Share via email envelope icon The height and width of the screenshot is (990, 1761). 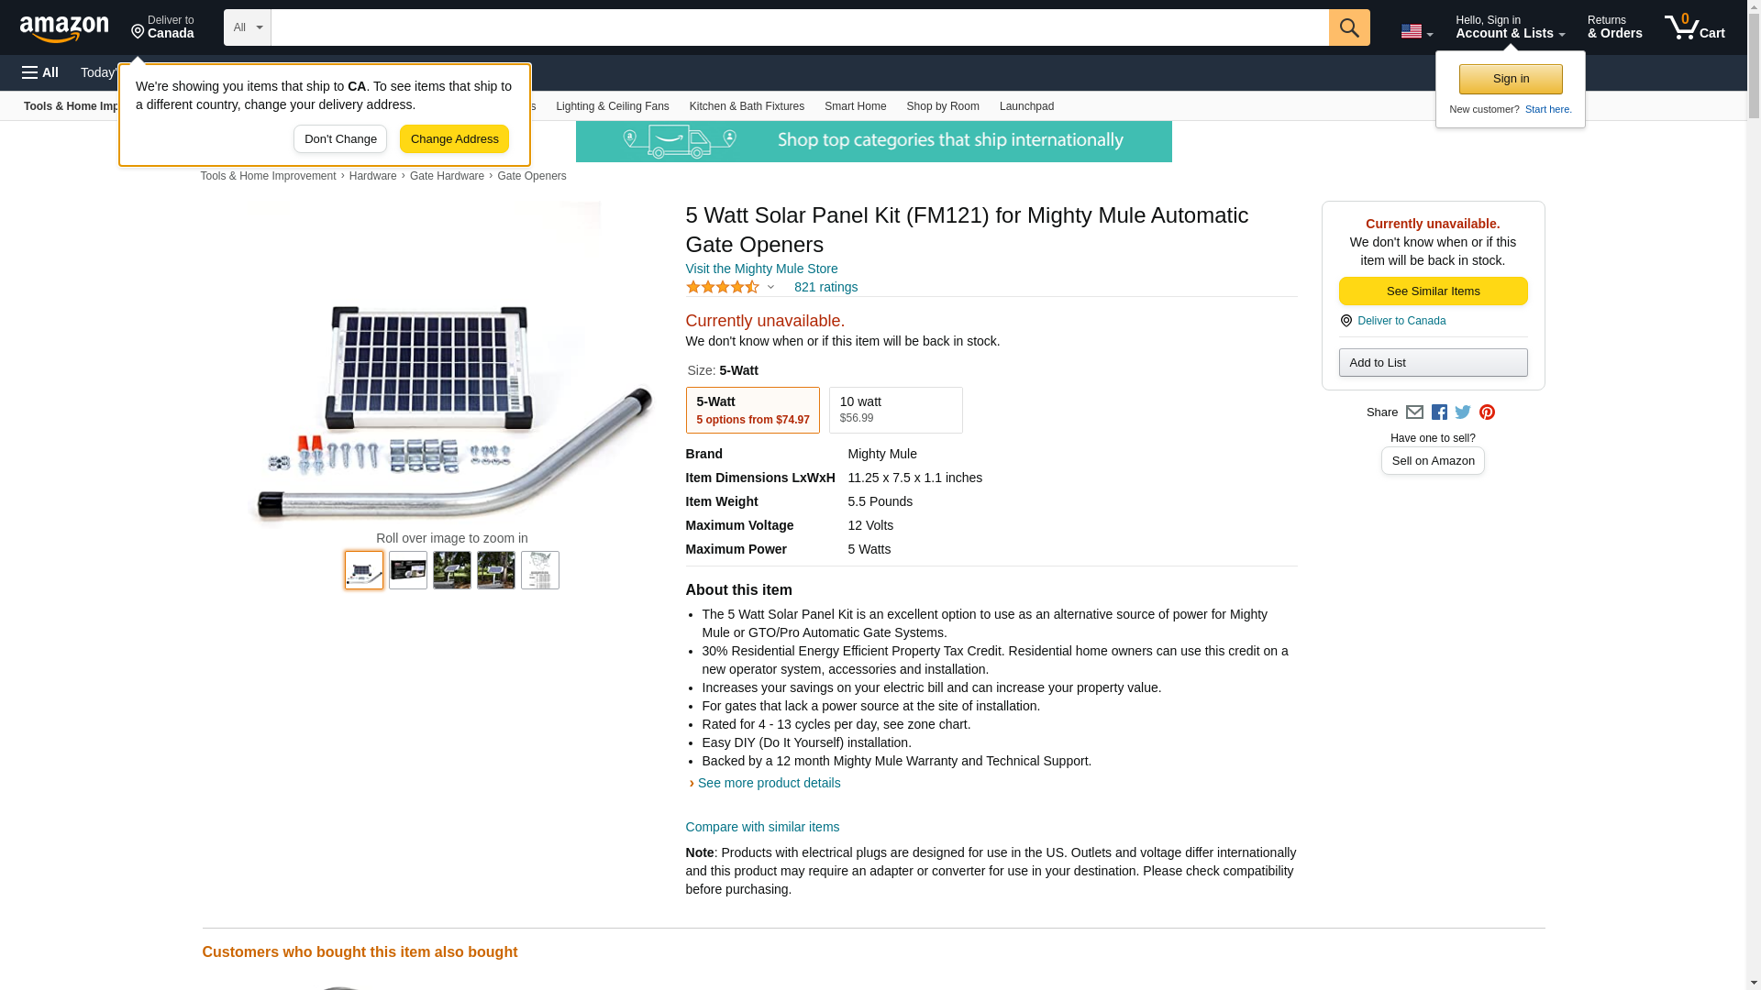(x=1414, y=412)
